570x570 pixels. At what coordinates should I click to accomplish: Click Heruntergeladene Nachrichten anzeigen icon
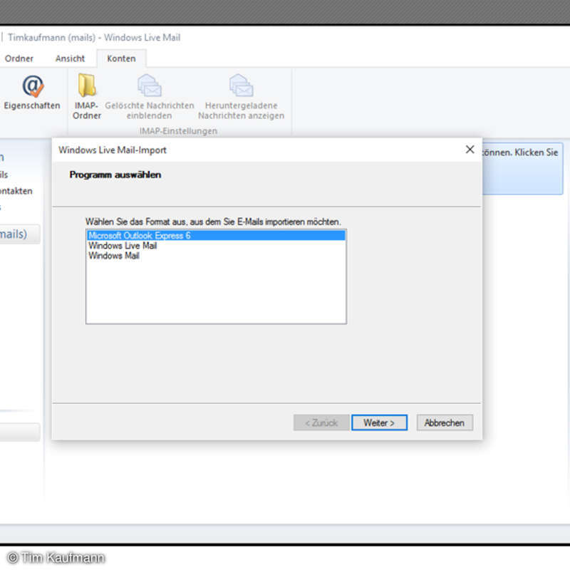241,85
